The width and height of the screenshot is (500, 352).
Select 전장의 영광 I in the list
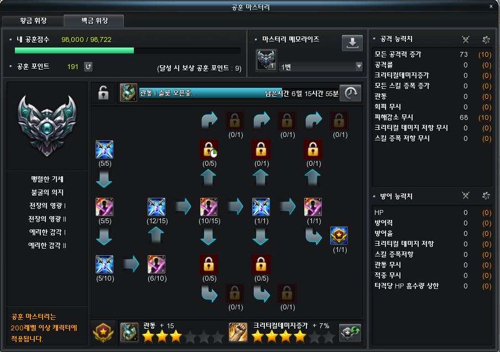[x=47, y=206]
